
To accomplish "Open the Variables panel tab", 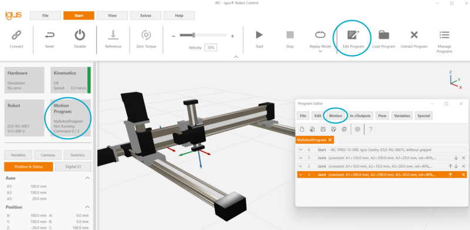I will (x=18, y=155).
